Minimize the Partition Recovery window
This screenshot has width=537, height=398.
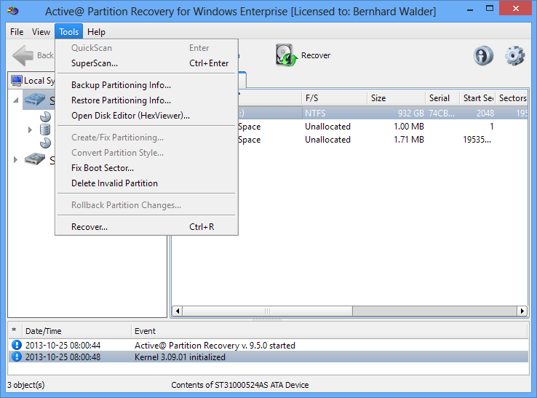click(470, 10)
